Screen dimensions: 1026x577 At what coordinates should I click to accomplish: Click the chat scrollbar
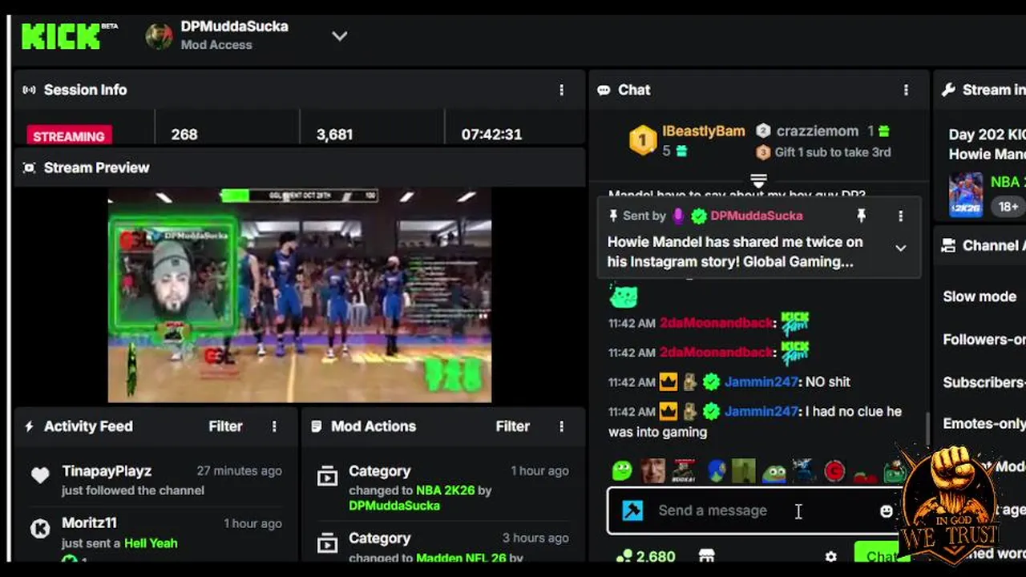pyautogui.click(x=927, y=428)
